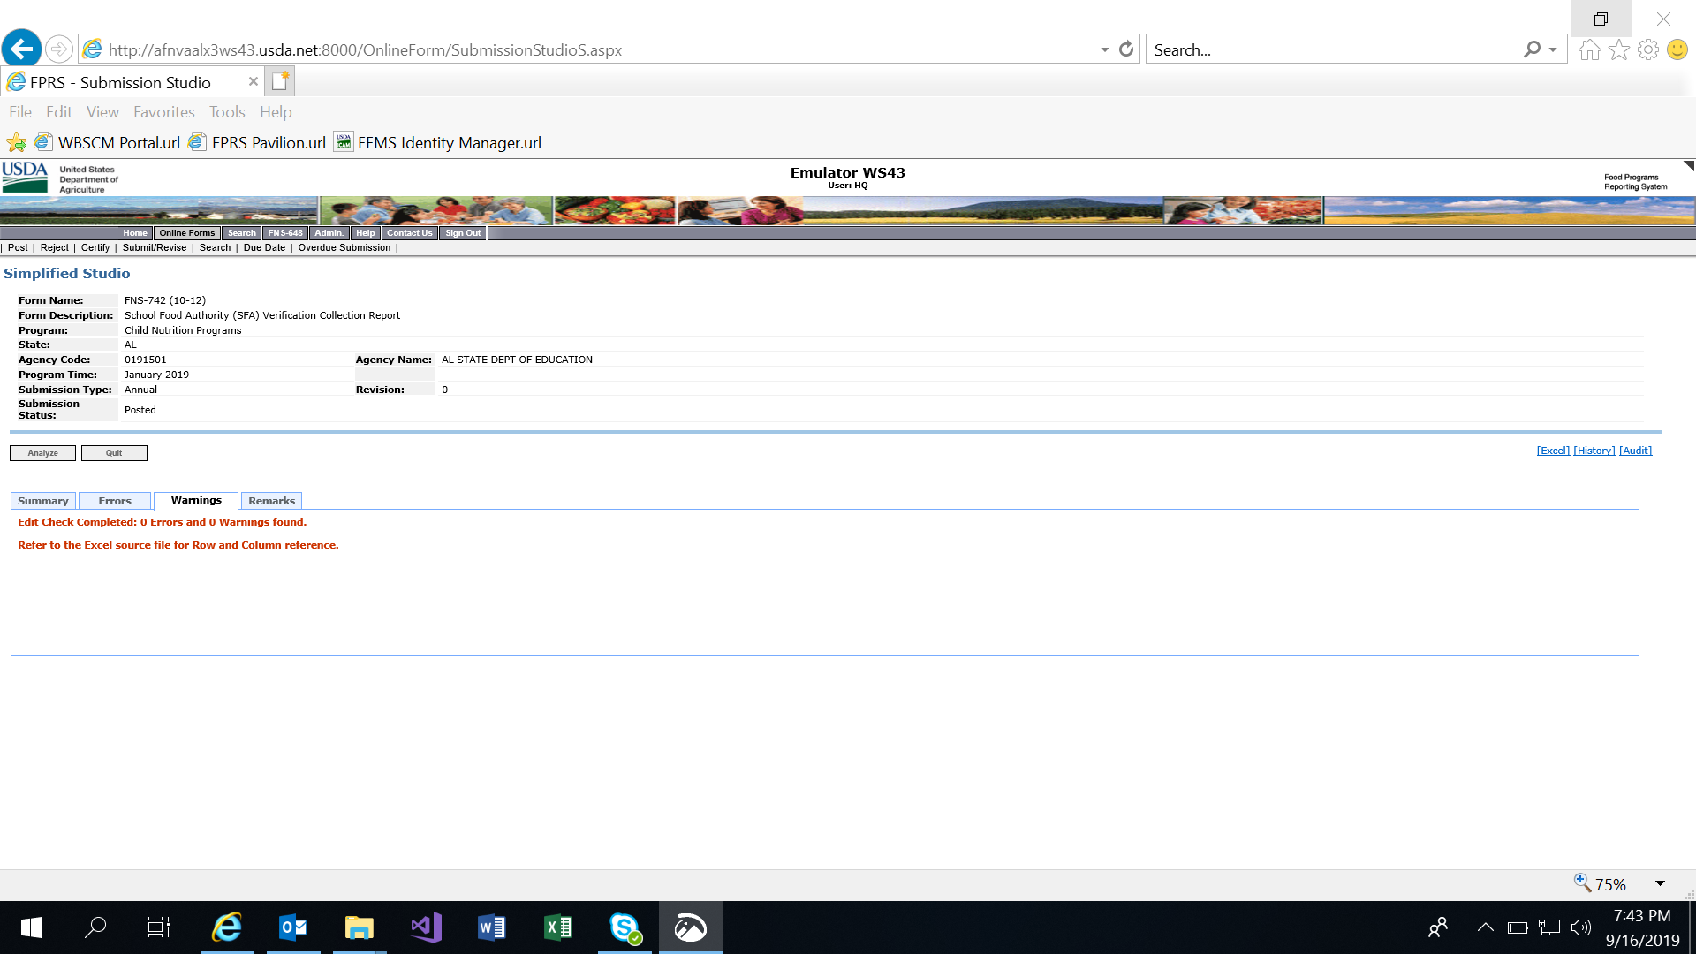Screen dimensions: 1696x954
Task: Open browser settings gear icon
Action: 1647,49
